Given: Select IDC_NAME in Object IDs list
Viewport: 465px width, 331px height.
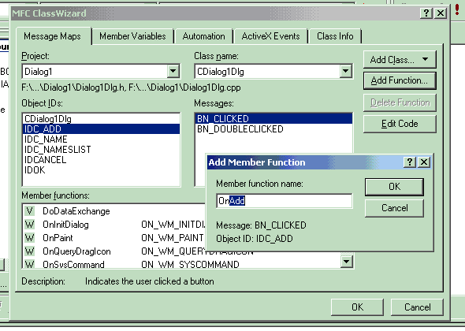Looking at the screenshot, I should (101, 139).
